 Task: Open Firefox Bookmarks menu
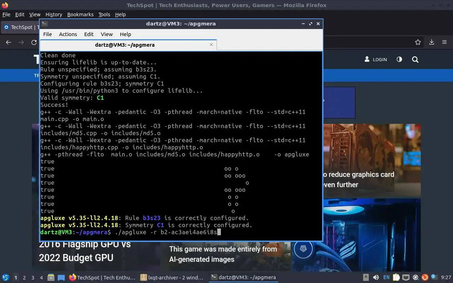tap(80, 15)
